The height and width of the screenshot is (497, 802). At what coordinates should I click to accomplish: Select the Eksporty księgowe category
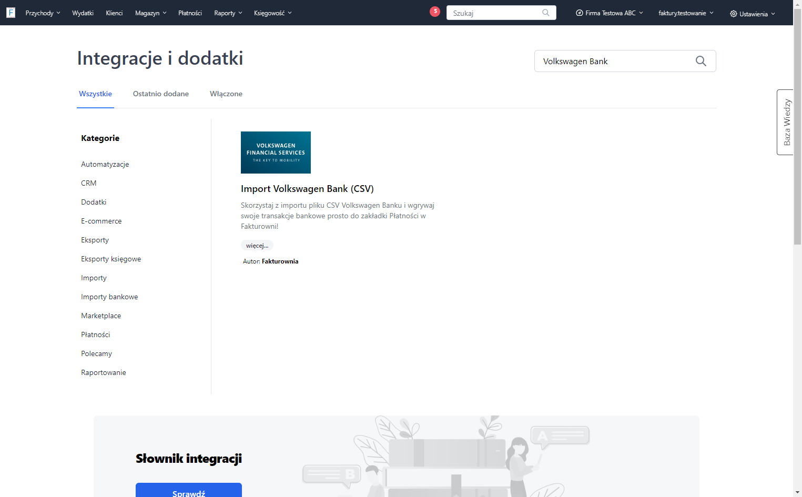pos(111,259)
